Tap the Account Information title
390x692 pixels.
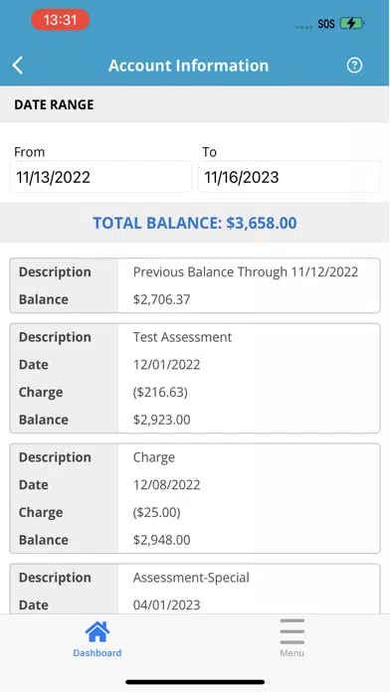[189, 66]
